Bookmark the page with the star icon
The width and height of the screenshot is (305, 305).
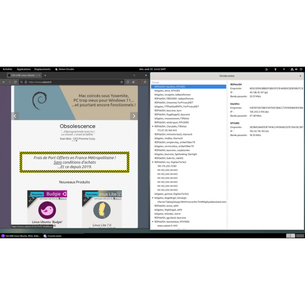pyautogui.click(x=122, y=82)
